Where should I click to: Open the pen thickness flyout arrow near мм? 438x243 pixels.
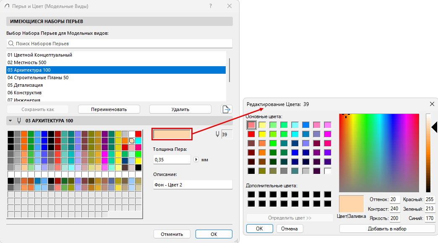pyautogui.click(x=196, y=159)
